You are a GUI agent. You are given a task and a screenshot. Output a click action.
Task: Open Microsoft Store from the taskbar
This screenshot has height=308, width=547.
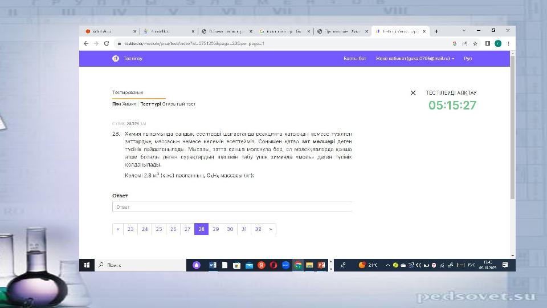237,265
